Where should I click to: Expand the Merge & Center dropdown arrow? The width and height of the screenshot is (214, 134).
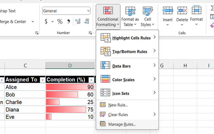tap(33, 22)
